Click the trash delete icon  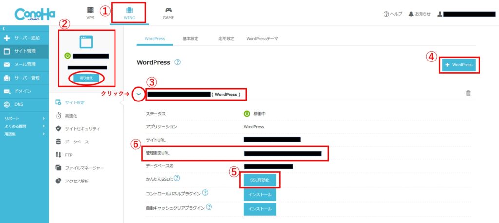468,93
